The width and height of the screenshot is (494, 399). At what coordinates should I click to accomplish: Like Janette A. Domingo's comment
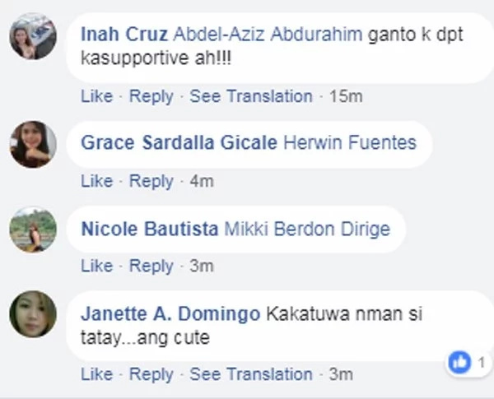coord(96,374)
